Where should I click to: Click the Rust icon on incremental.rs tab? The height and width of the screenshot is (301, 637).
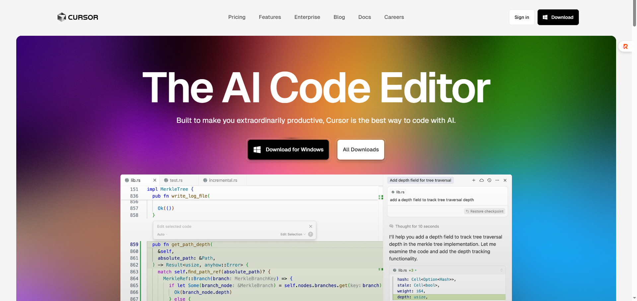205,180
